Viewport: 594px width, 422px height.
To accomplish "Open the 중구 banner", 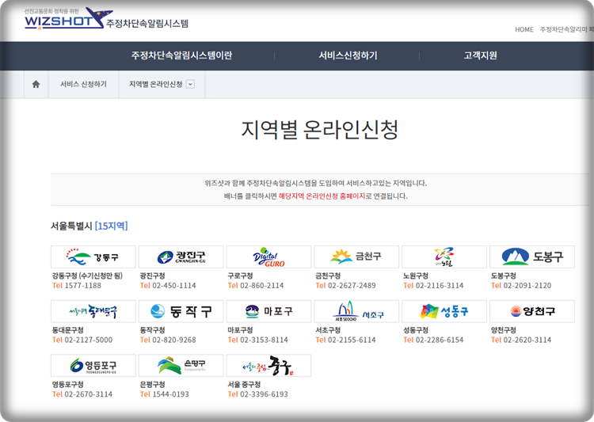I will [x=269, y=366].
